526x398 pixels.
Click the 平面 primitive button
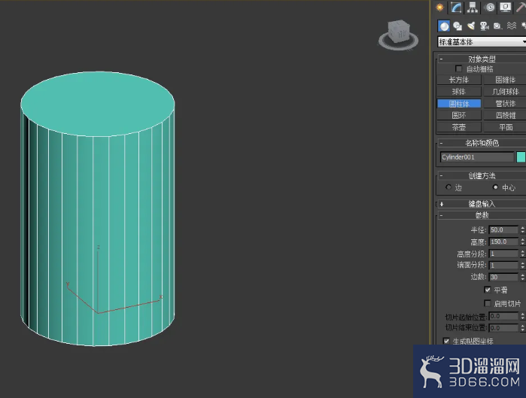(x=505, y=127)
